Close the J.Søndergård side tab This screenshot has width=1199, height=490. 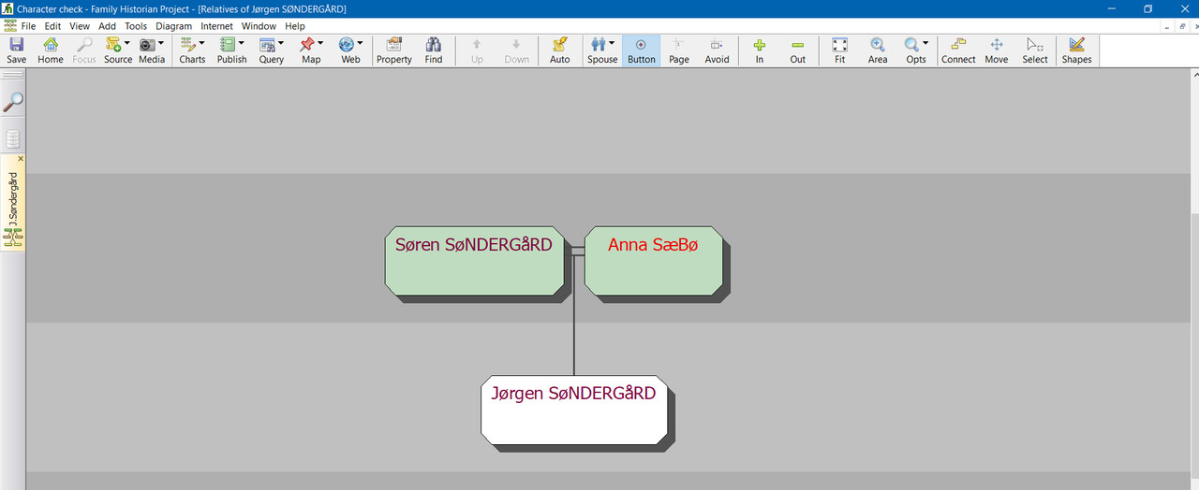pyautogui.click(x=21, y=159)
